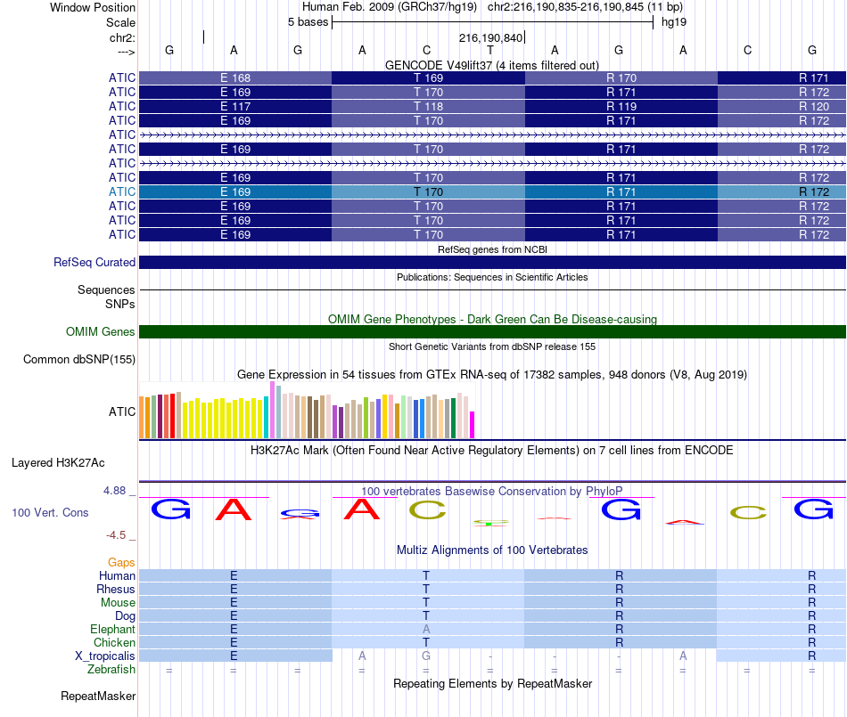Screen dimensions: 847x717
Task: Click the orange Gaps label
Action: tap(121, 563)
